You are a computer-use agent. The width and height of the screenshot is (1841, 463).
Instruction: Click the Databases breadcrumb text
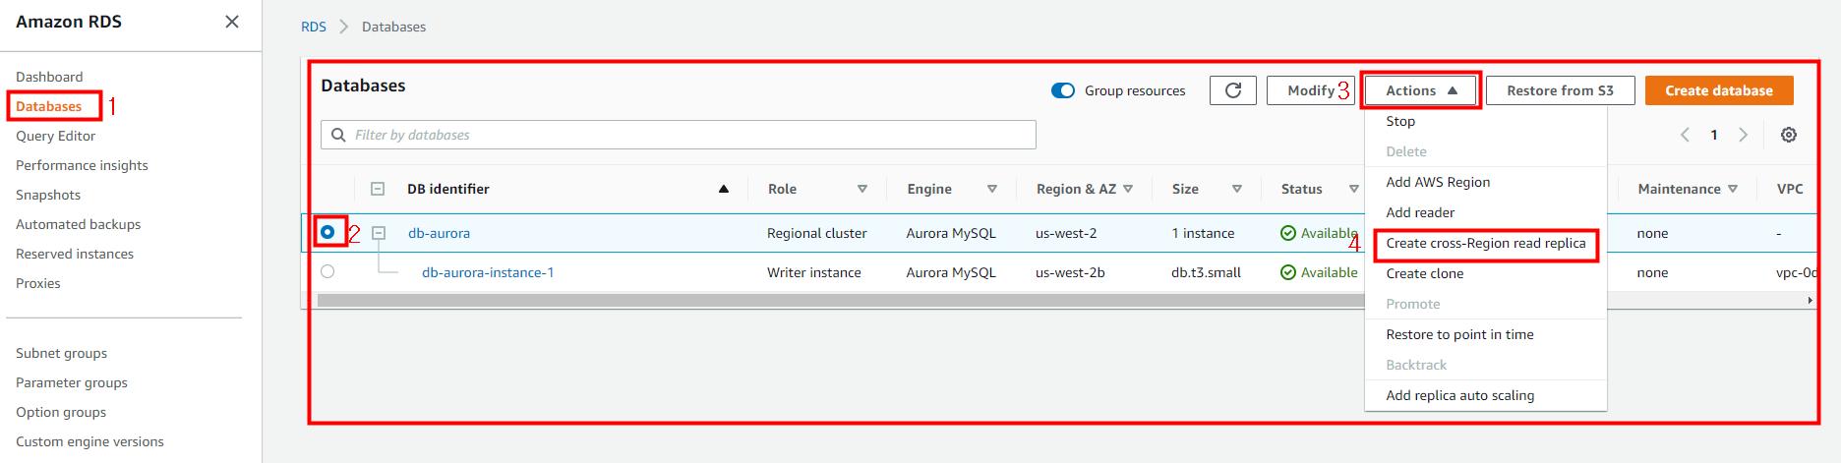[x=393, y=27]
